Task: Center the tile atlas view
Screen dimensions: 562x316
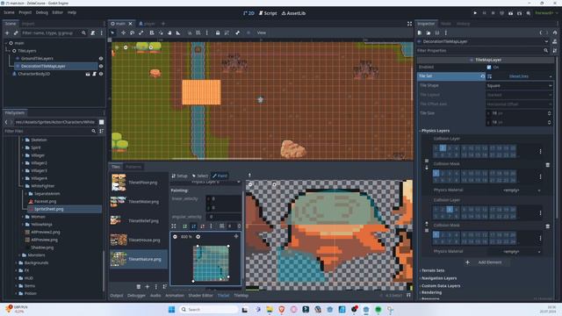Action: (236, 236)
